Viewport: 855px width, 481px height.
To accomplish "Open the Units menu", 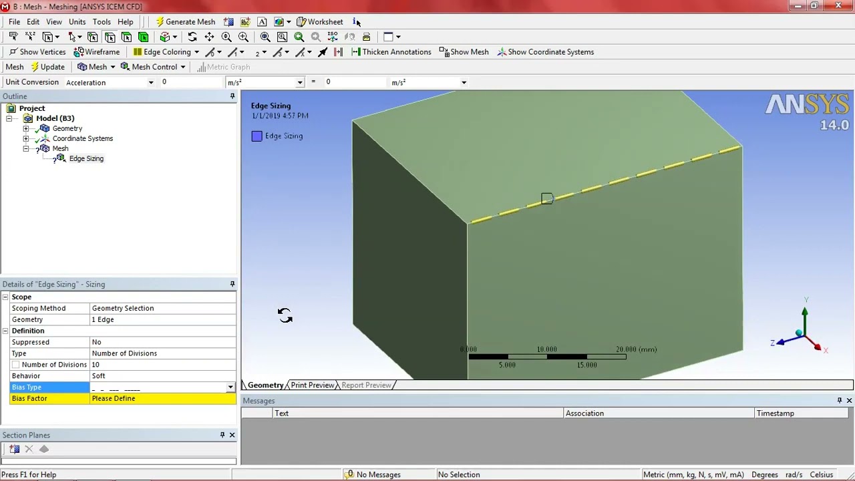I will tap(77, 22).
